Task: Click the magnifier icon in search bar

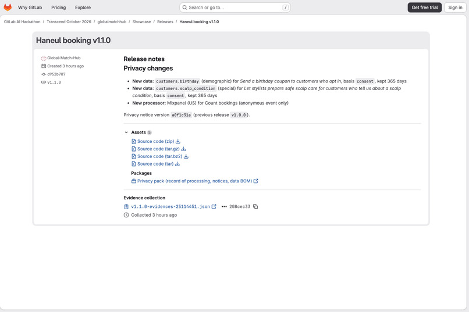Action: click(x=185, y=8)
